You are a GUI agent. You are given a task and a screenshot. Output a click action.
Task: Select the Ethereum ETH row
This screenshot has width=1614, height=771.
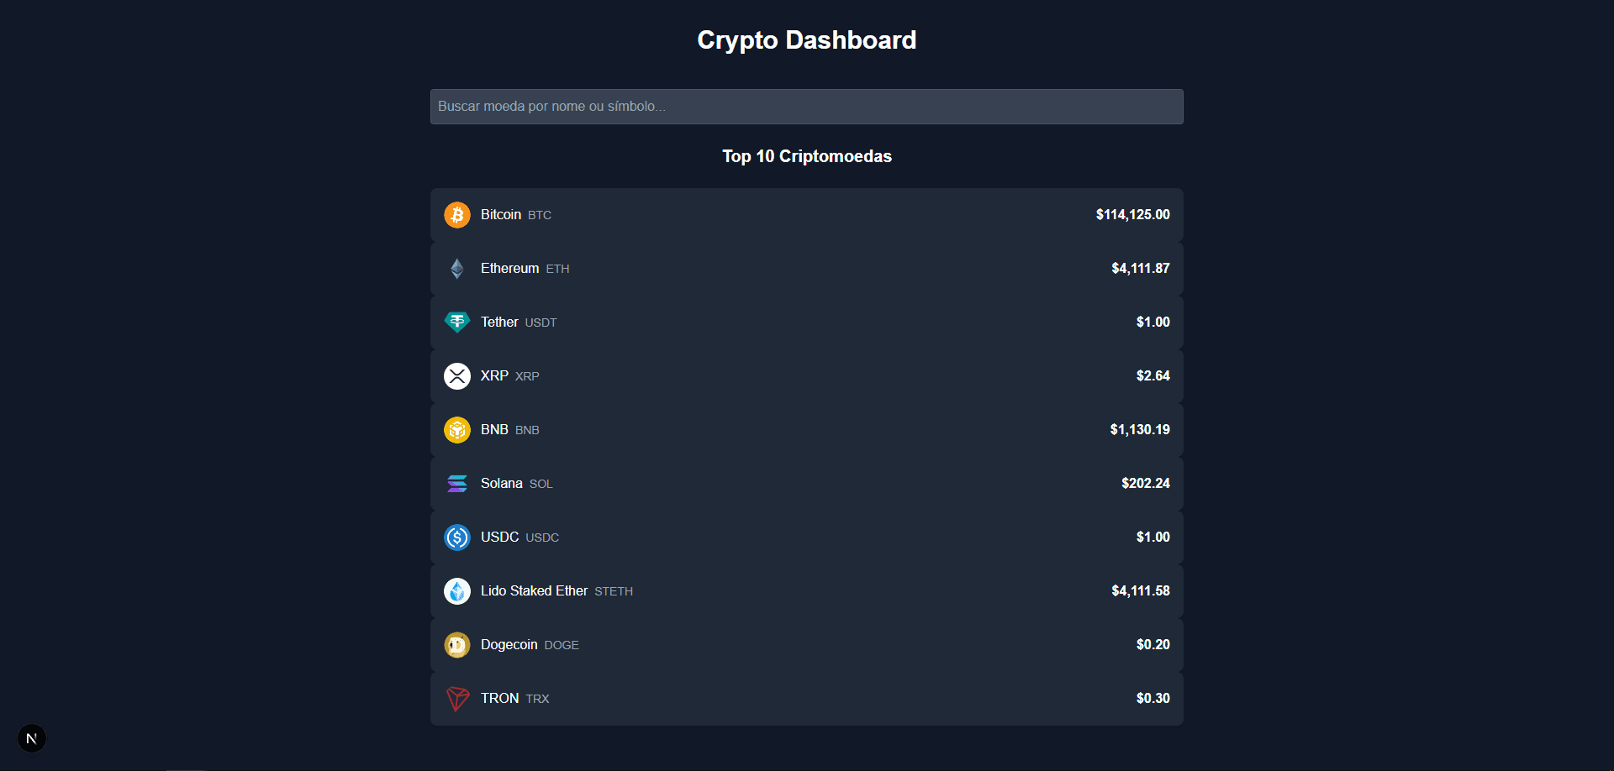[x=805, y=268]
